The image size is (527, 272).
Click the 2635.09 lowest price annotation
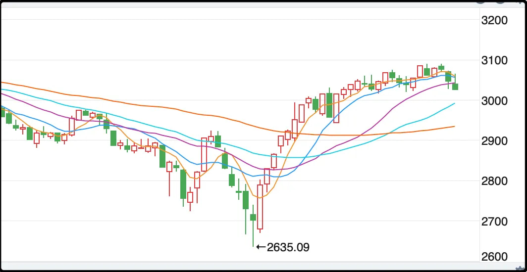(x=288, y=247)
